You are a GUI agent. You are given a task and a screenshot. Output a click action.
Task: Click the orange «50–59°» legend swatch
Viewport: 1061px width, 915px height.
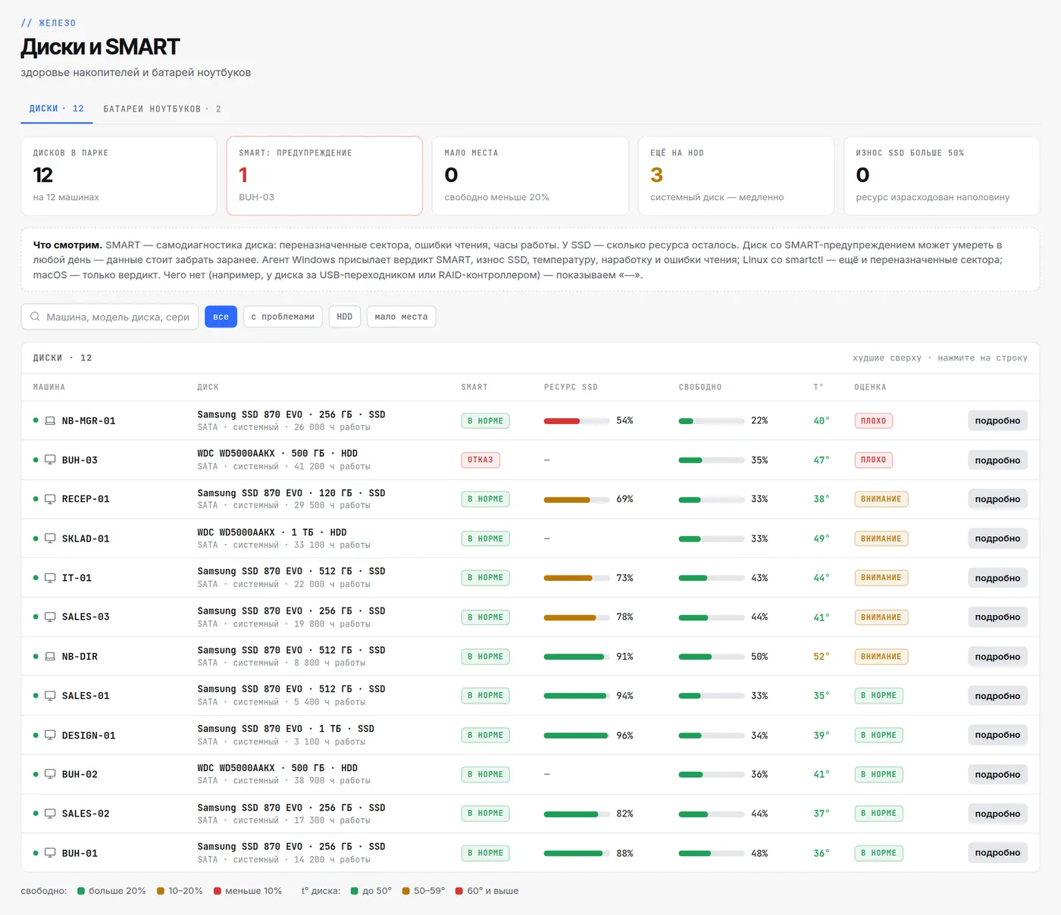[406, 891]
